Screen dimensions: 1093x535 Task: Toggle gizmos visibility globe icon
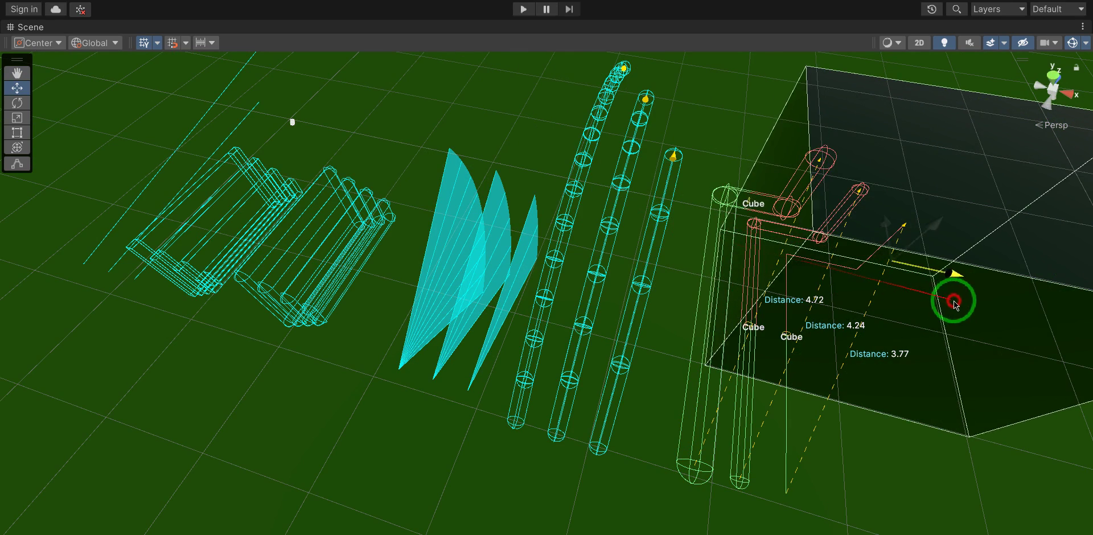pyautogui.click(x=1073, y=43)
